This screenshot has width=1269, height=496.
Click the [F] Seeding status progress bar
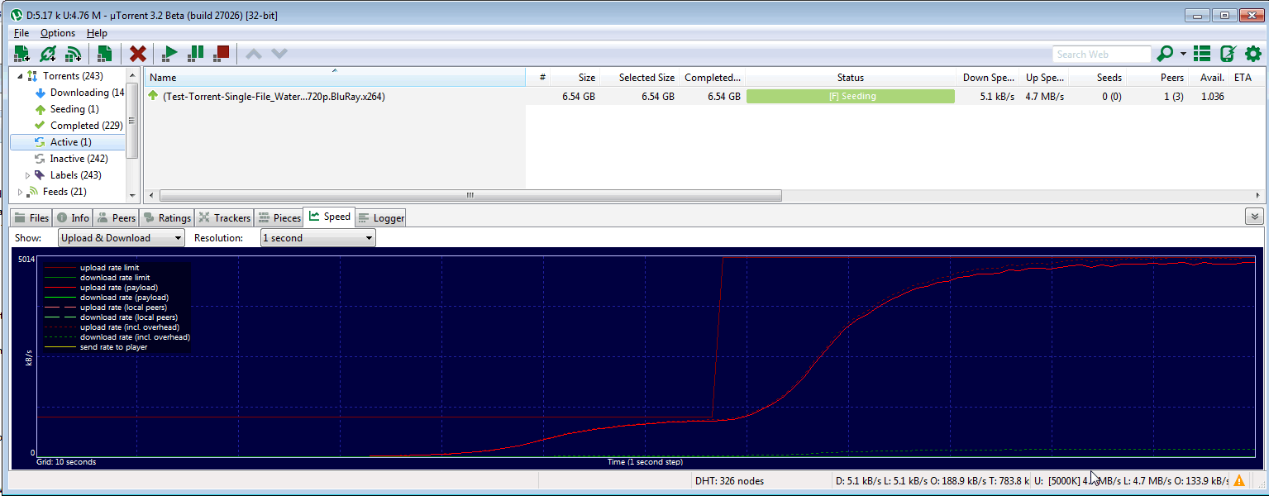coord(851,96)
